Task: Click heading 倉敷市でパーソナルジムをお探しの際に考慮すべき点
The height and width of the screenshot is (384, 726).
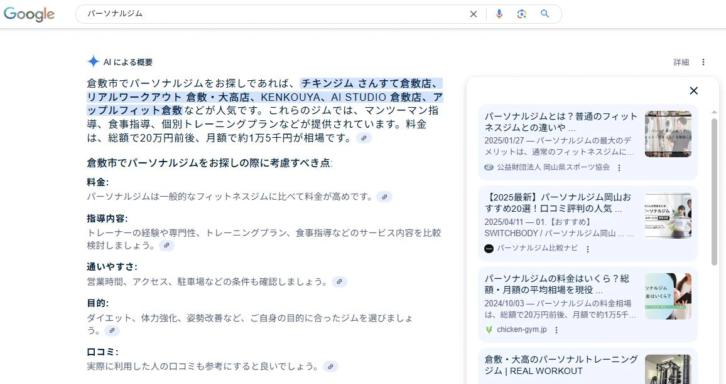Action: point(209,163)
